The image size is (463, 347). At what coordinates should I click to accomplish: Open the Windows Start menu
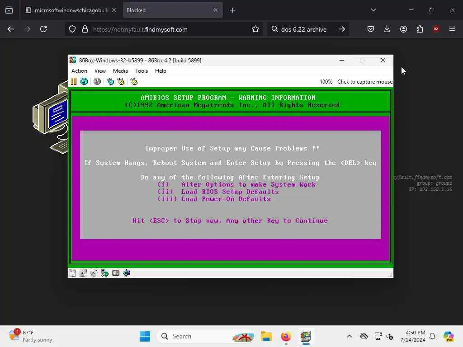[x=145, y=336]
